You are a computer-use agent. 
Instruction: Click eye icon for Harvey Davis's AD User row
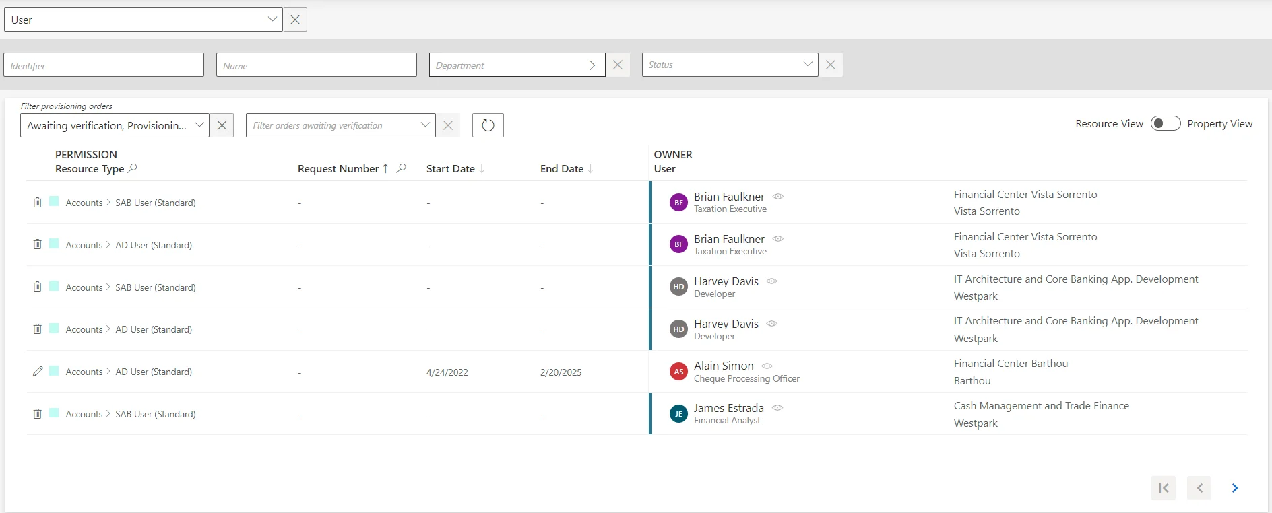pos(772,324)
